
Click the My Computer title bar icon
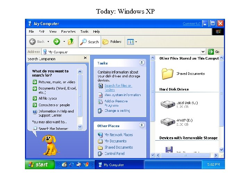(30, 23)
